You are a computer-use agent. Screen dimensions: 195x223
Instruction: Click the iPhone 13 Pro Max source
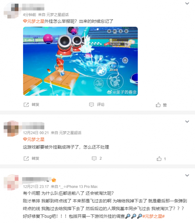(x=82, y=187)
